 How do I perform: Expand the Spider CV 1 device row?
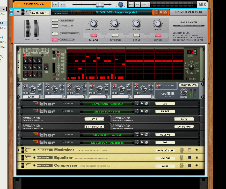pyautogui.click(x=18, y=119)
